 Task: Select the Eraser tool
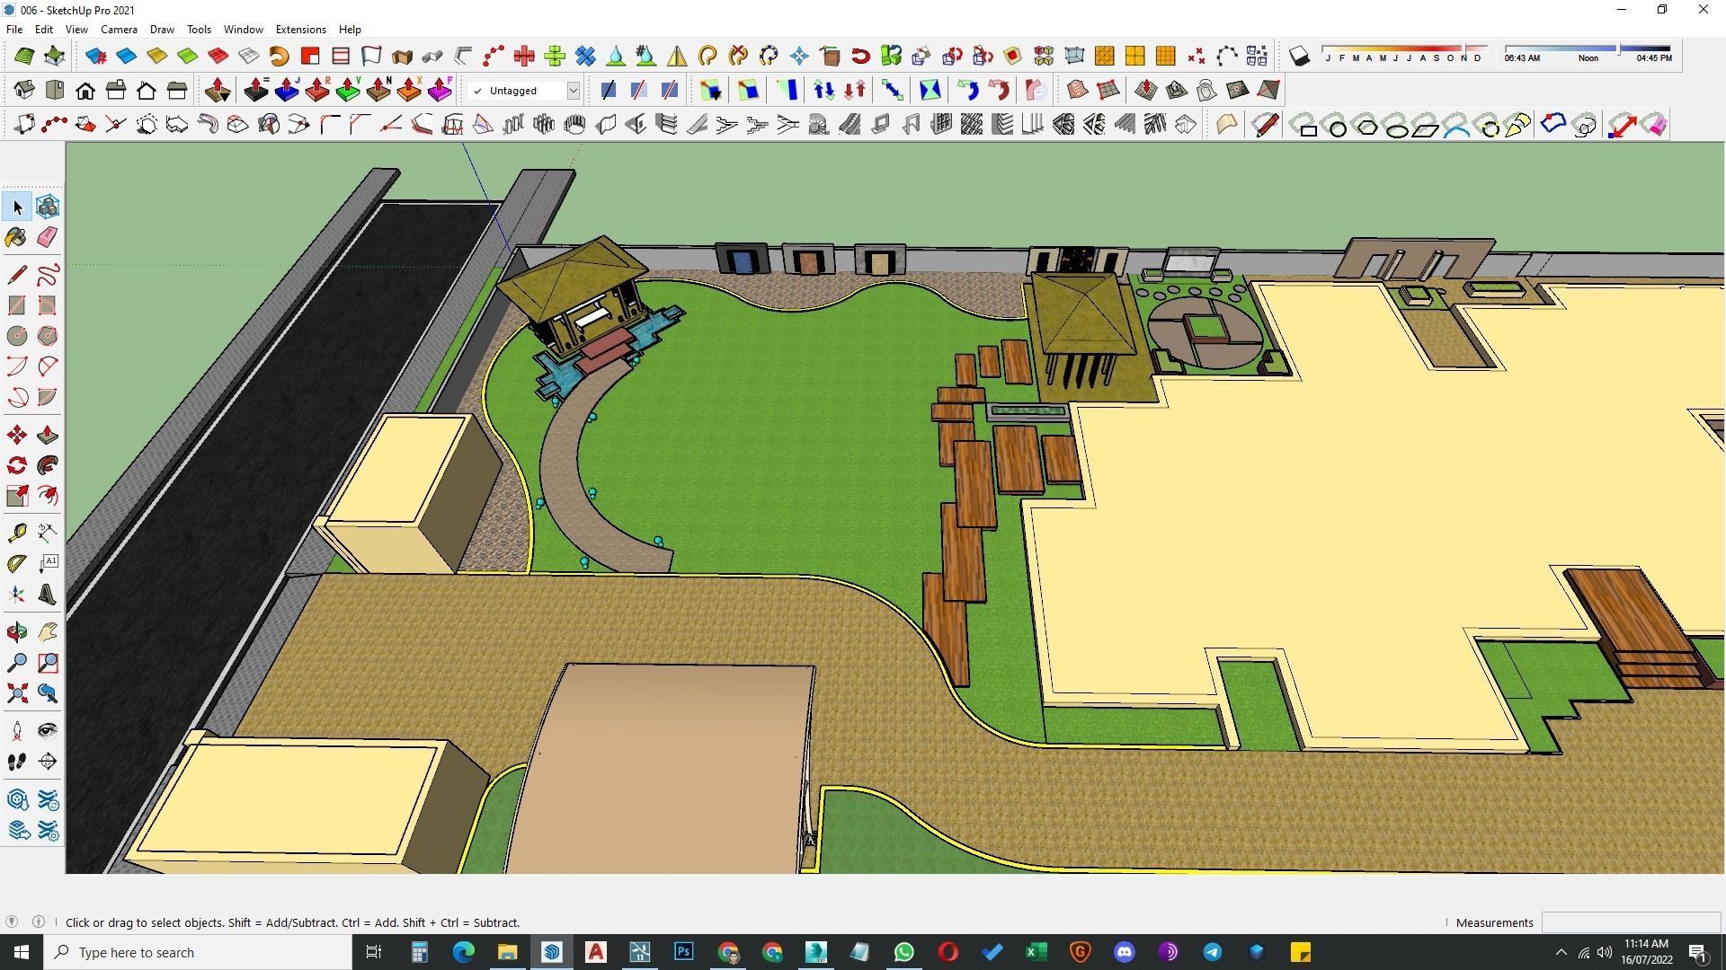click(x=48, y=237)
